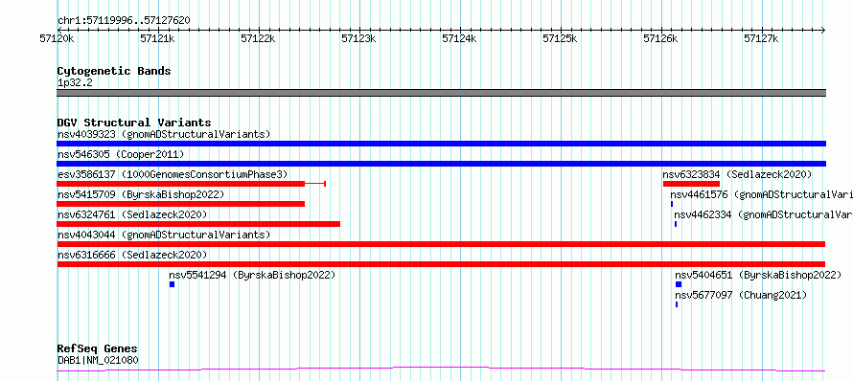Click the small nsv5404651 blue marker
Screen dimensions: 853x381
coord(679,284)
